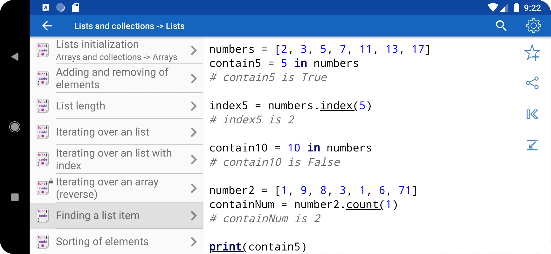Screen dimensions: 551x254
Task: Click the collapse-to-left panel icon
Action: tap(532, 114)
